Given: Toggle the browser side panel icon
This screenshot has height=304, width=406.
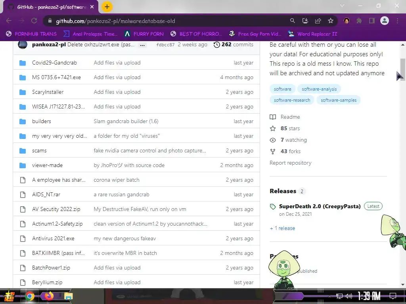Looking at the screenshot, I should point(372,21).
